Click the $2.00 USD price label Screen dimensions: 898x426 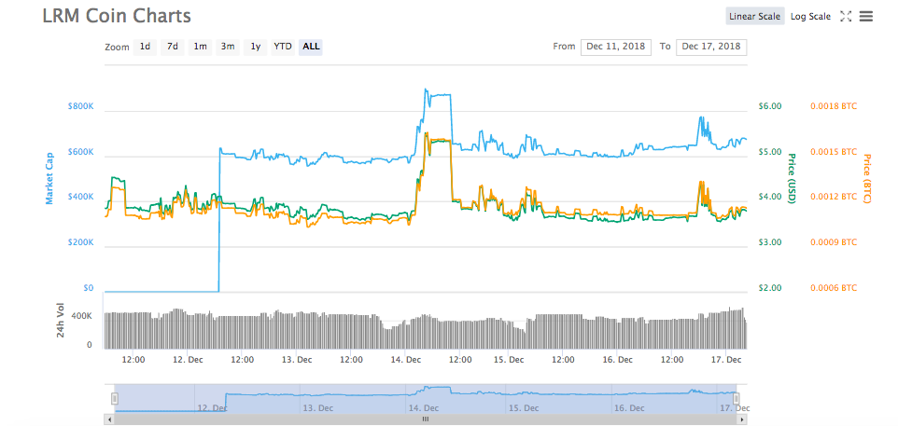point(770,288)
